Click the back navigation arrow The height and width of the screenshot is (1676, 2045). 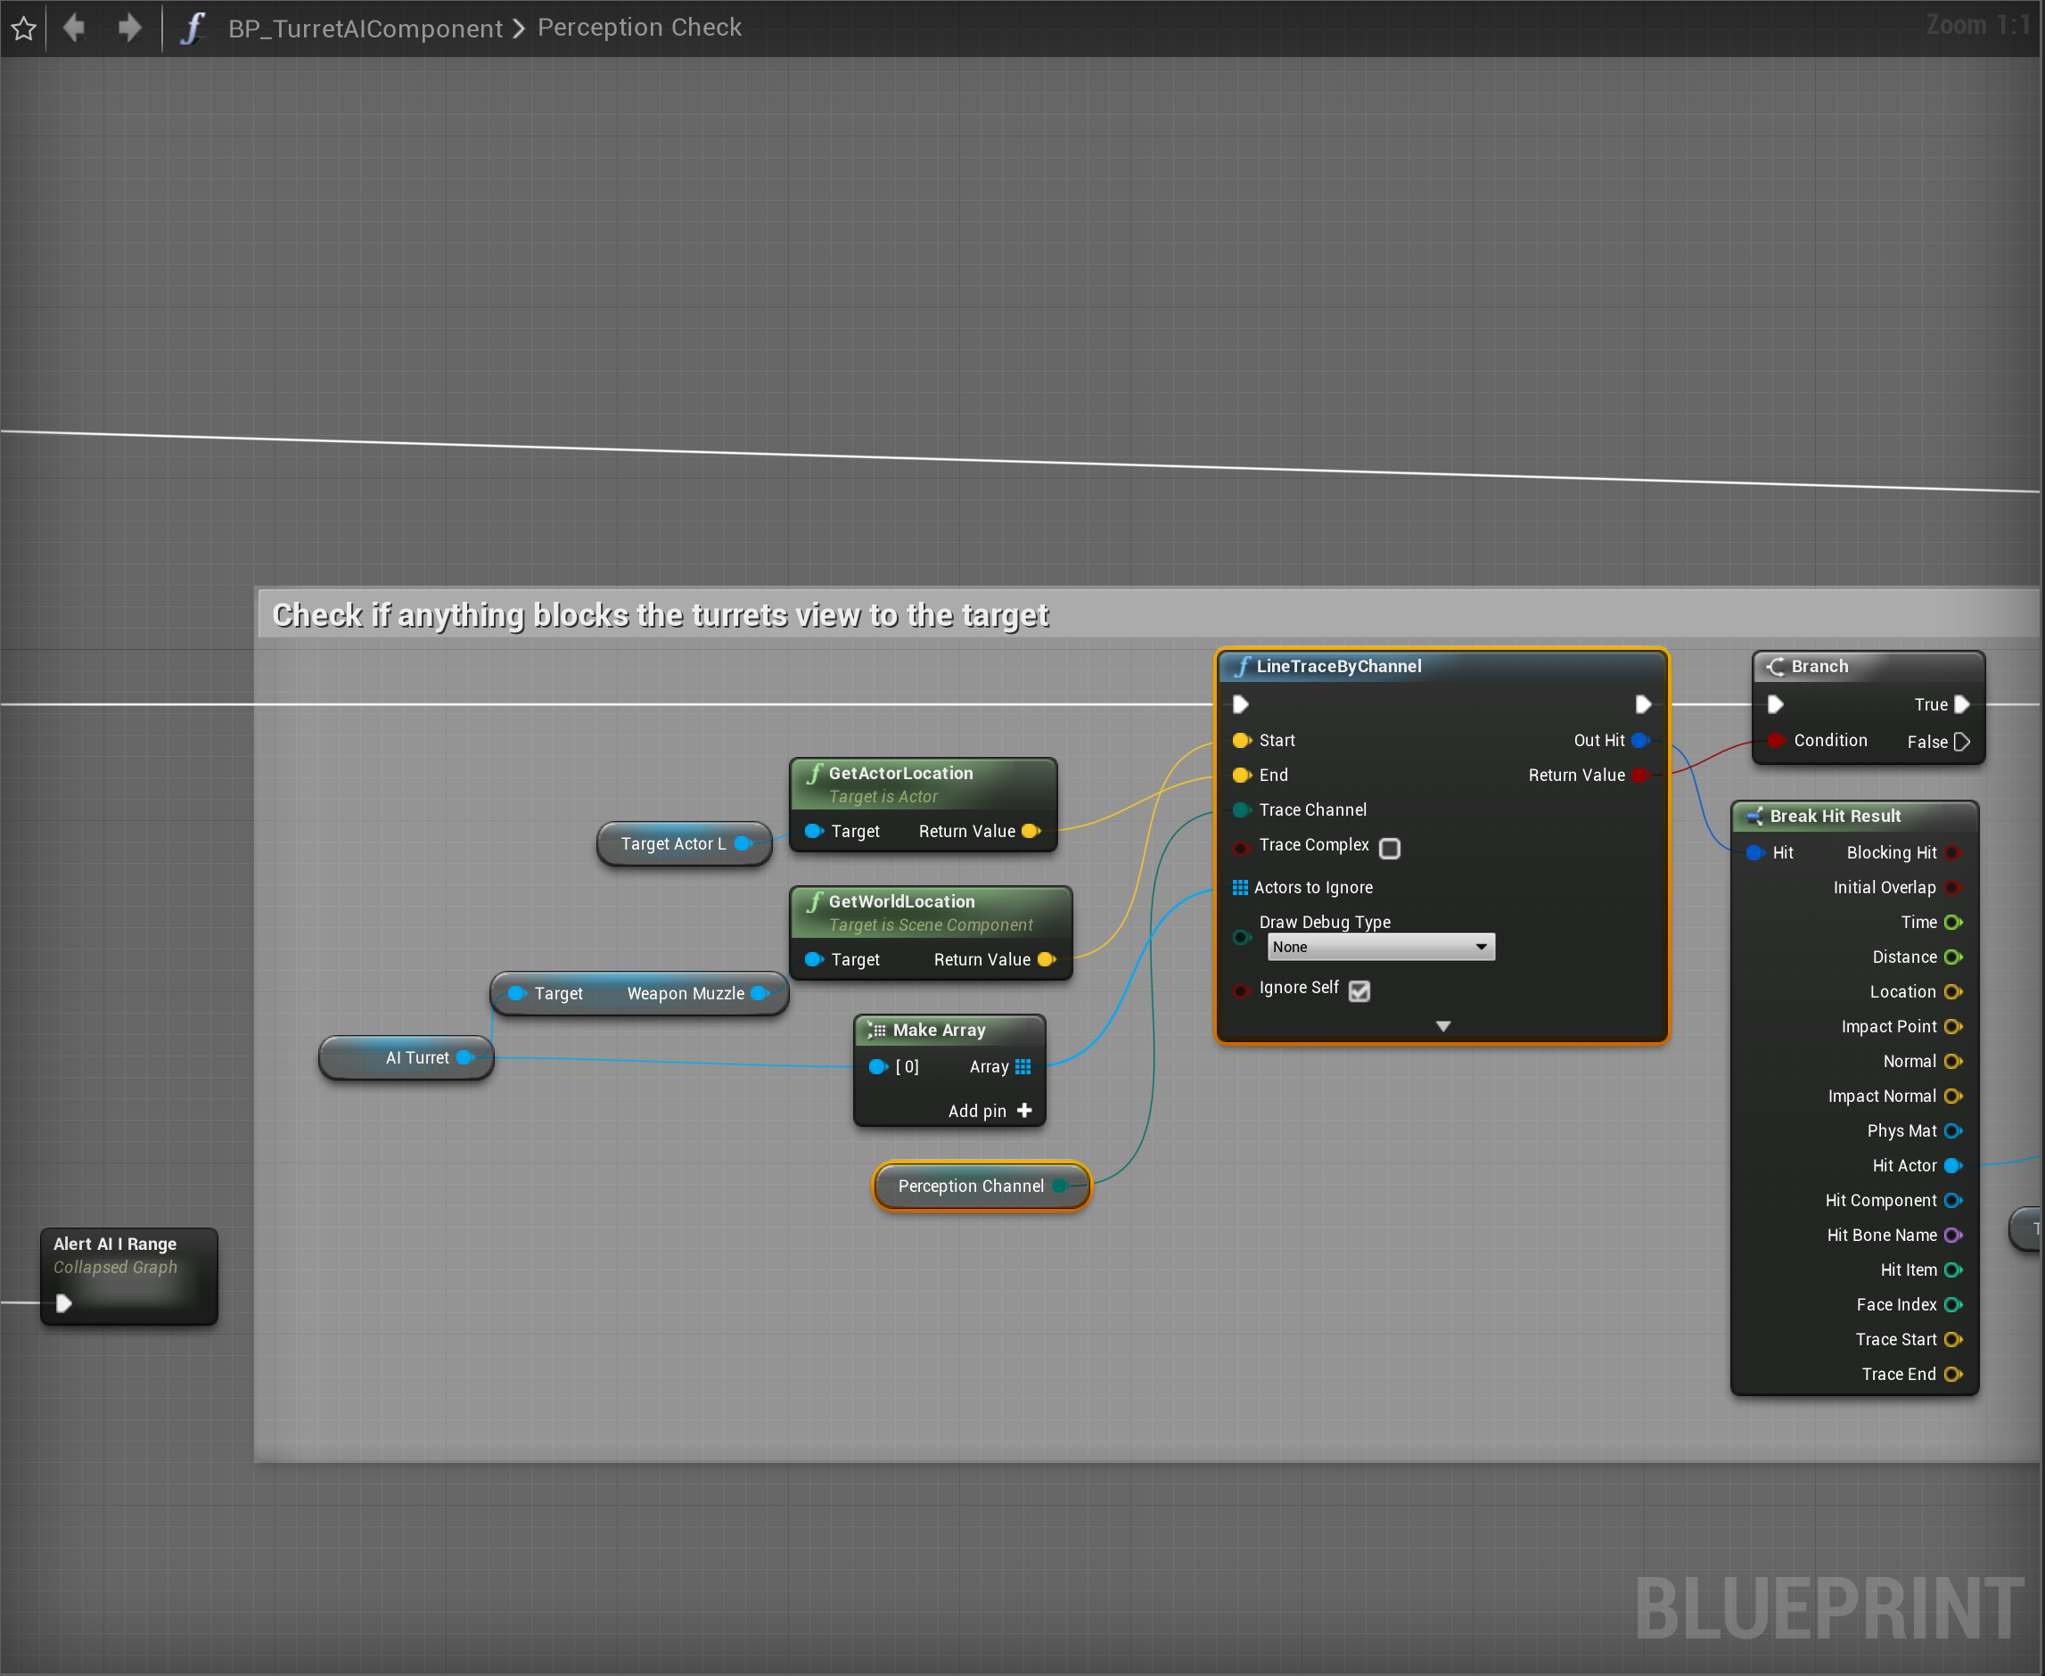pyautogui.click(x=74, y=27)
